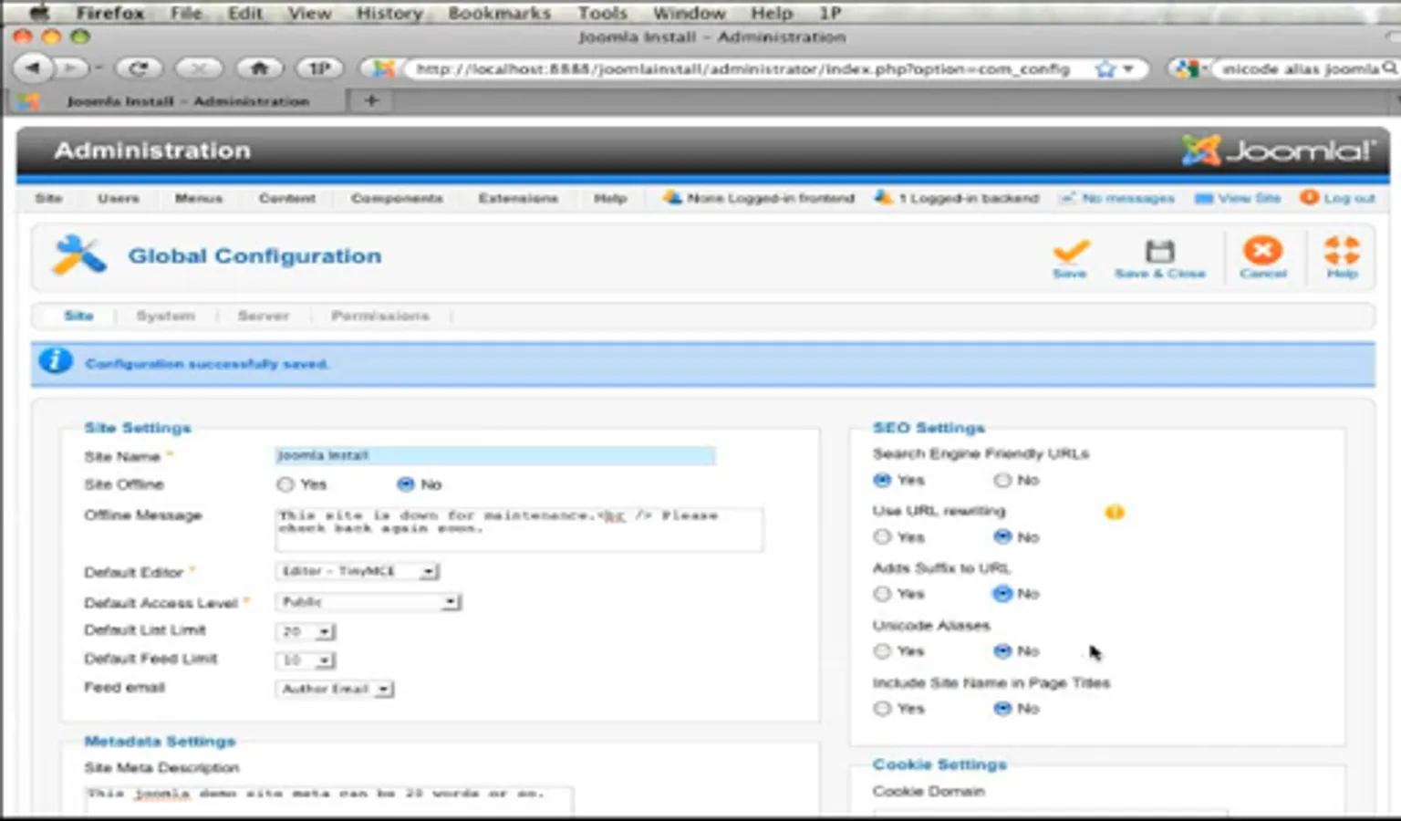The width and height of the screenshot is (1401, 821).
Task: Open a new tab with the plus button
Action: click(371, 100)
